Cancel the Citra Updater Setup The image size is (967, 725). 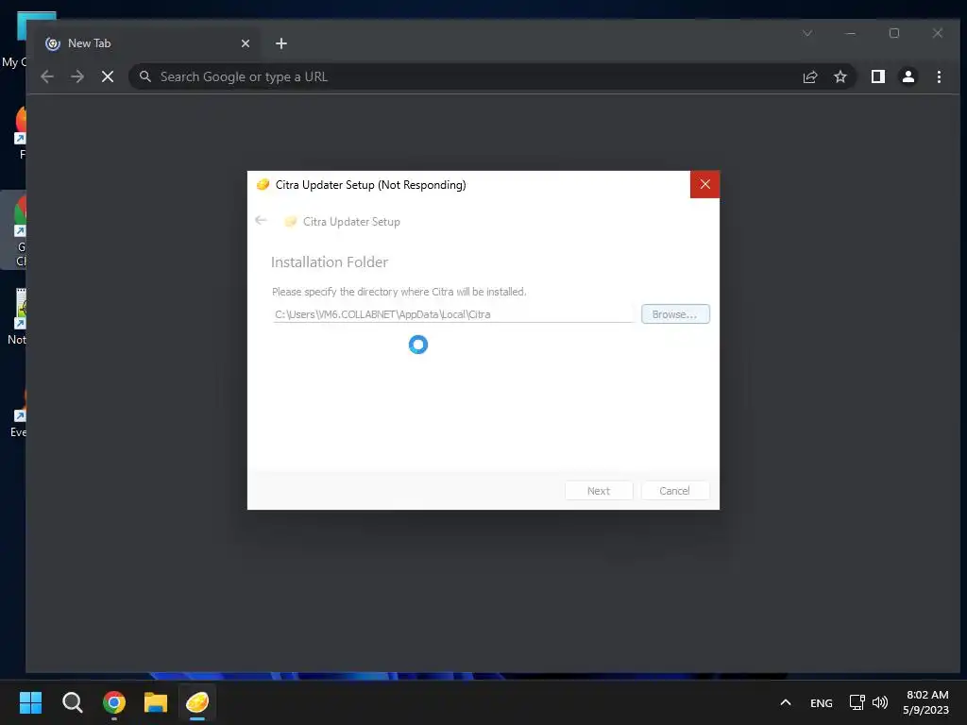(x=674, y=491)
